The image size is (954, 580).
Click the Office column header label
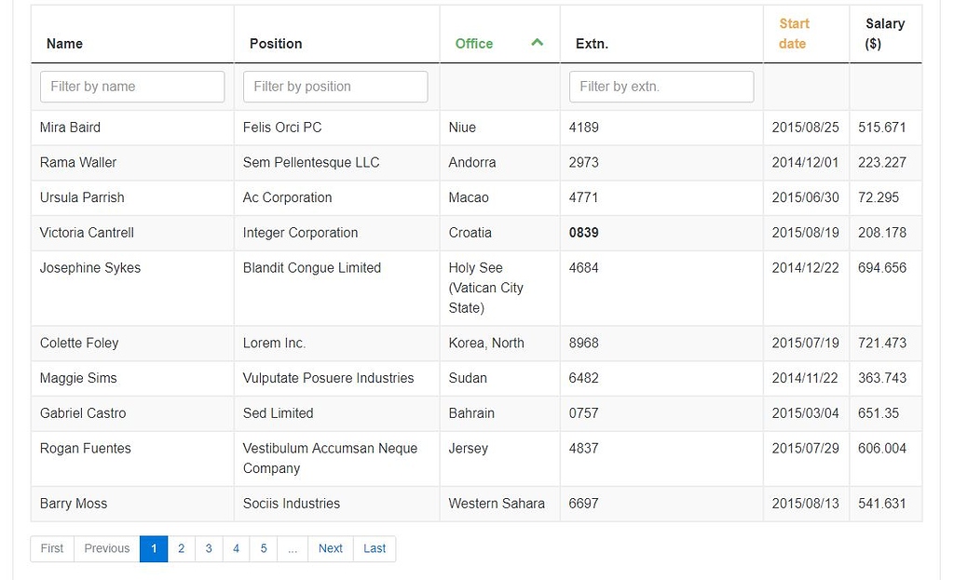(x=474, y=44)
